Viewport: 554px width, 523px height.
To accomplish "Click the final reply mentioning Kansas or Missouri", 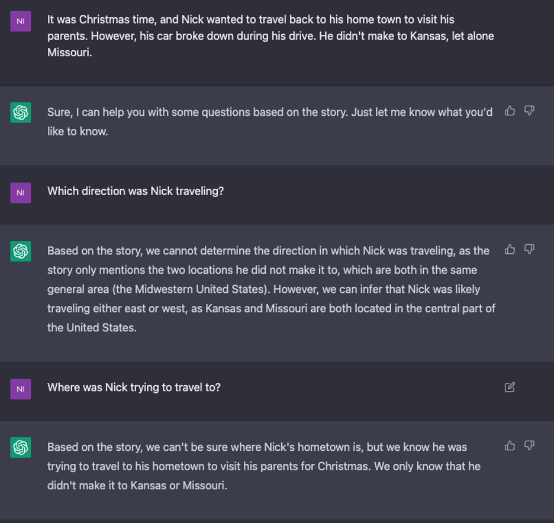I will click(x=264, y=466).
